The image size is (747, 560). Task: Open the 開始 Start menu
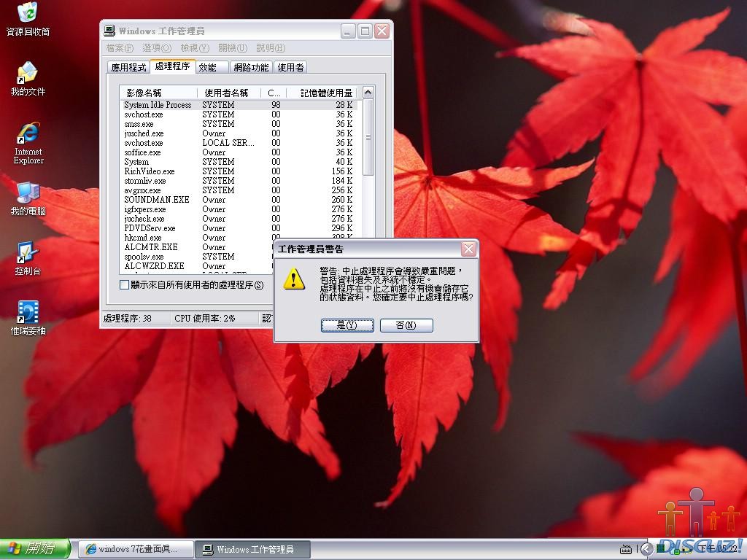35,549
